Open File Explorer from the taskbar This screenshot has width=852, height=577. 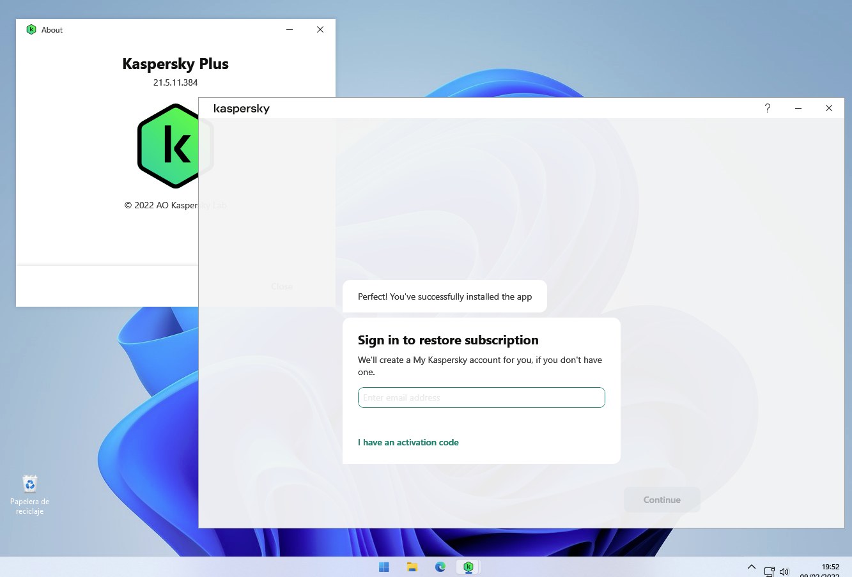pyautogui.click(x=412, y=567)
